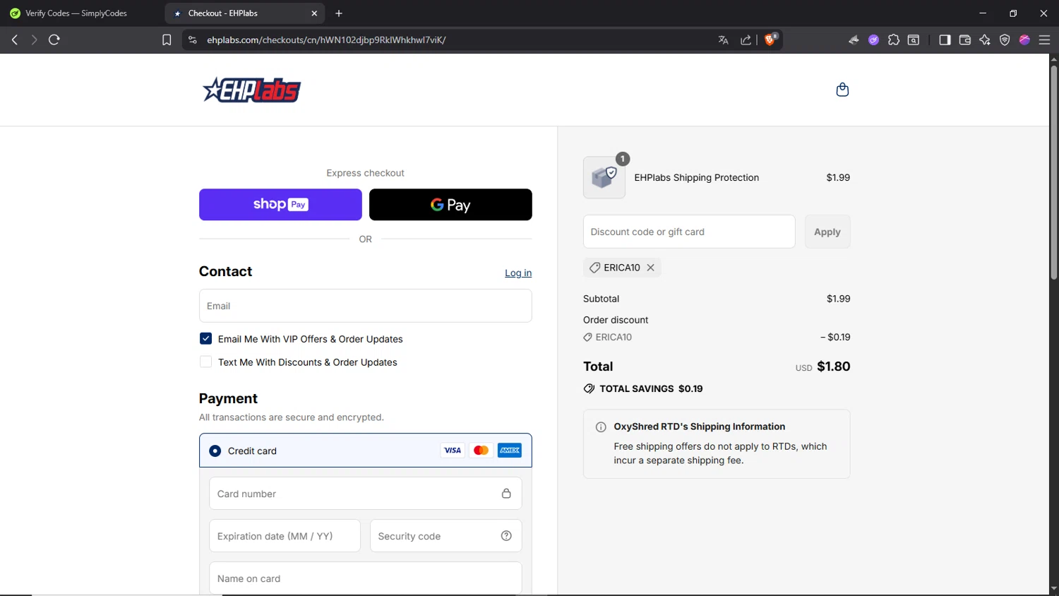Open the Brave Shields icon
This screenshot has width=1059, height=596.
pos(771,40)
